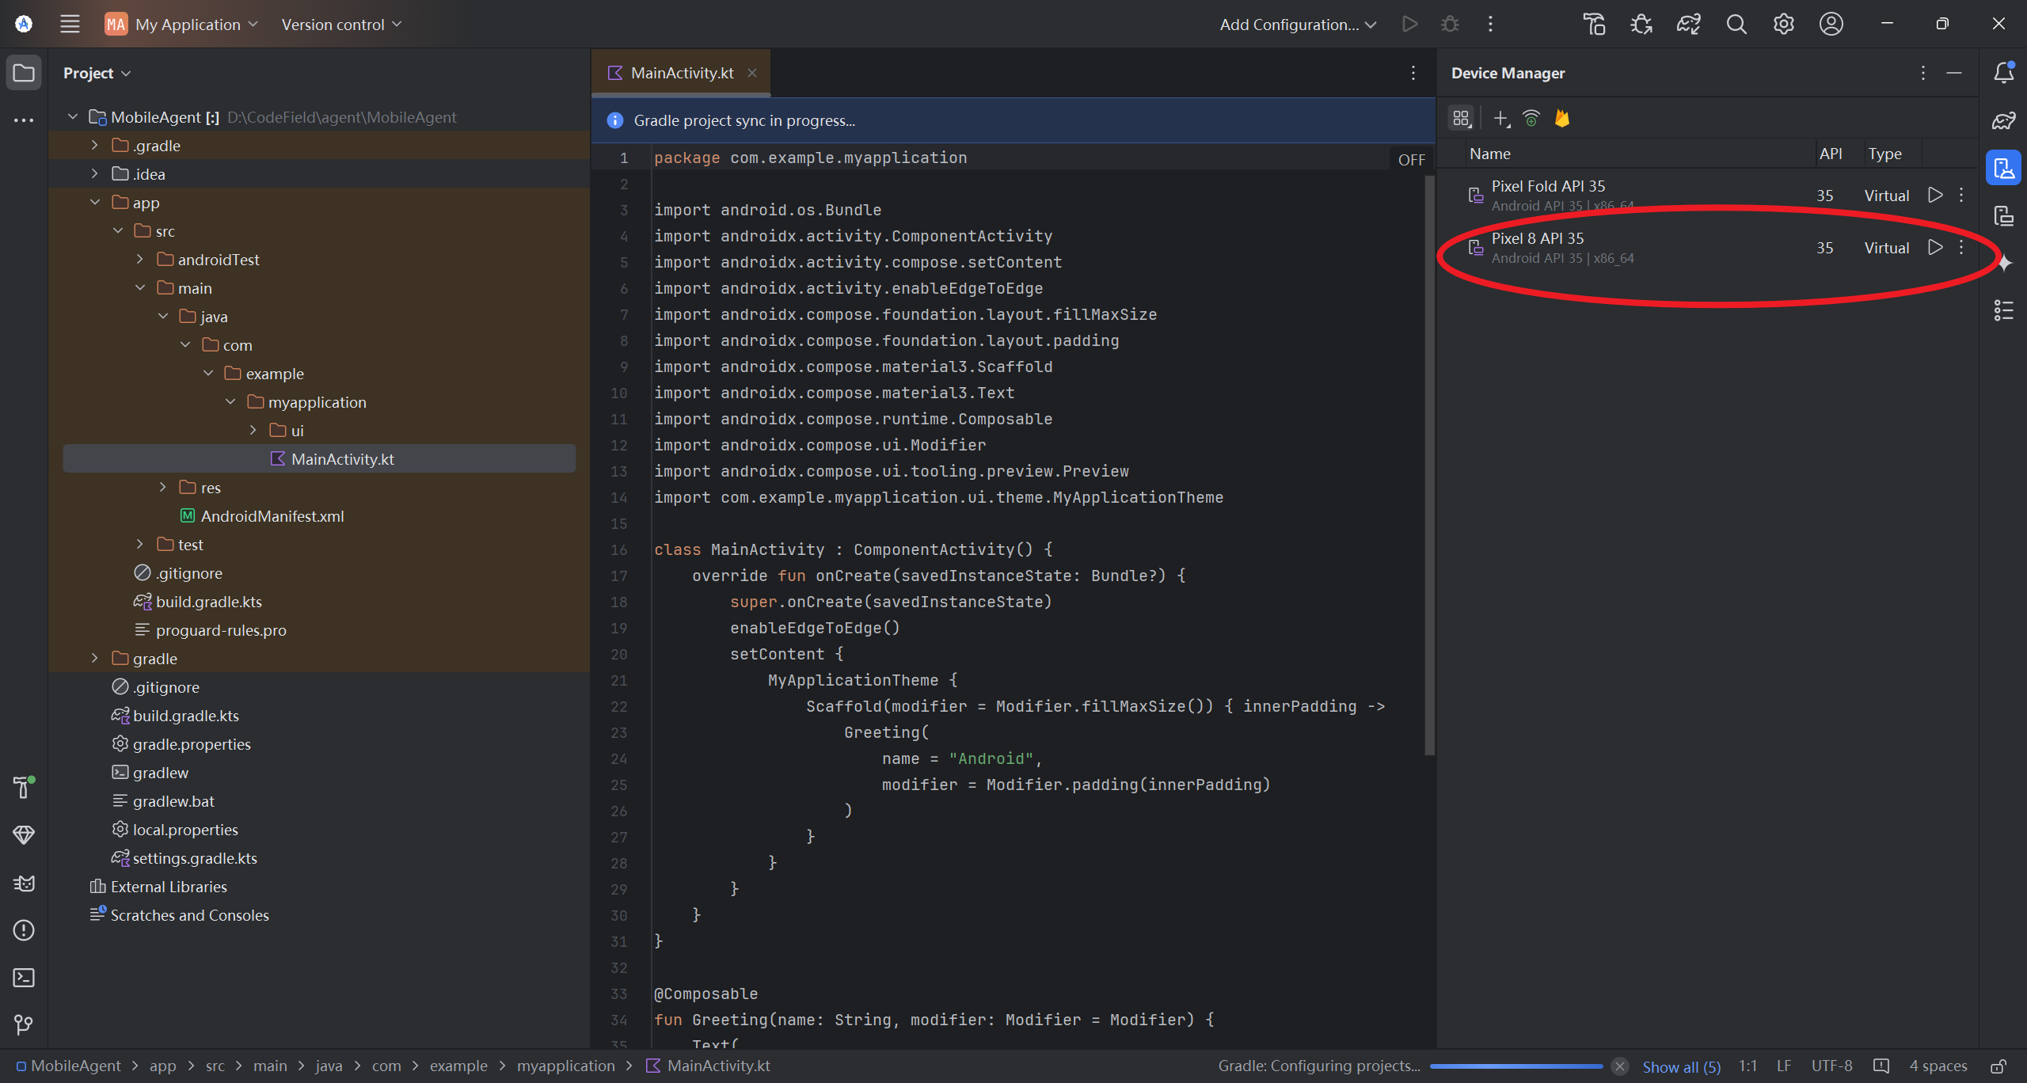Viewport: 2027px width, 1083px height.
Task: Open Gradle elephant tool window on right
Action: pos(2004,120)
